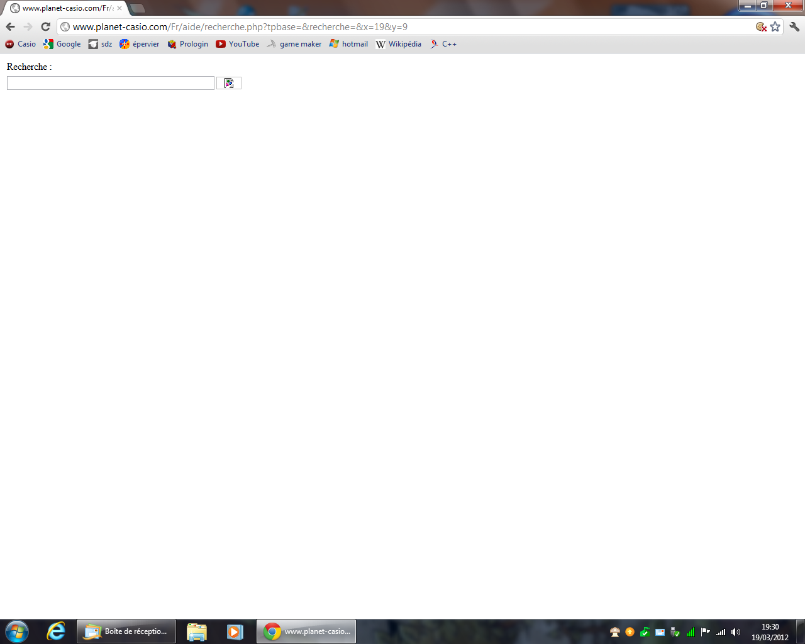Viewport: 805px width, 644px height.
Task: Reload the current page
Action: pos(45,26)
